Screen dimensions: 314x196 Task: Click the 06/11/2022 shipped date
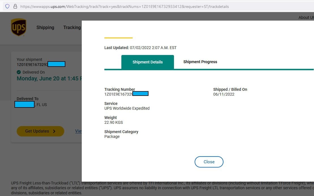(224, 94)
